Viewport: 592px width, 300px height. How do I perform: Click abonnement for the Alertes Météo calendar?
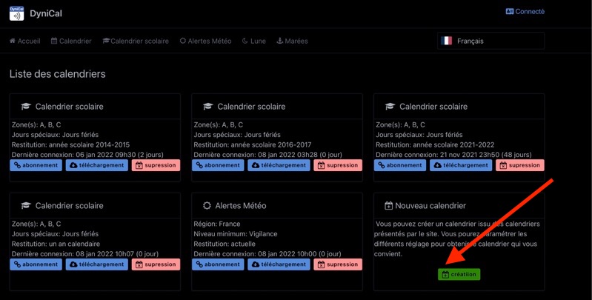(218, 264)
